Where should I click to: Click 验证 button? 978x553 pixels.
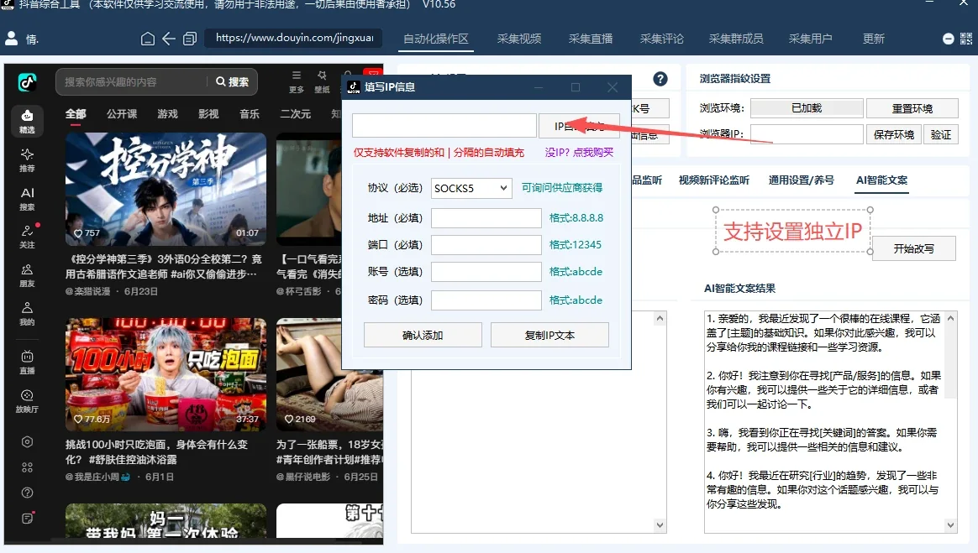coord(940,134)
